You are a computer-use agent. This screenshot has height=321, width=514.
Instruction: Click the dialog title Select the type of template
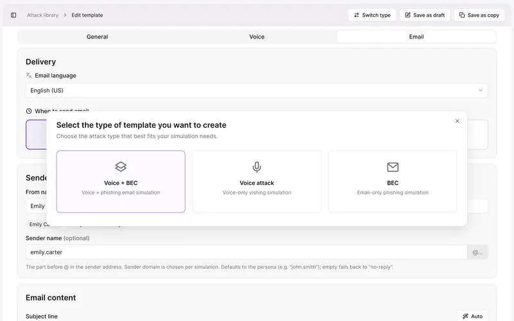tap(141, 125)
